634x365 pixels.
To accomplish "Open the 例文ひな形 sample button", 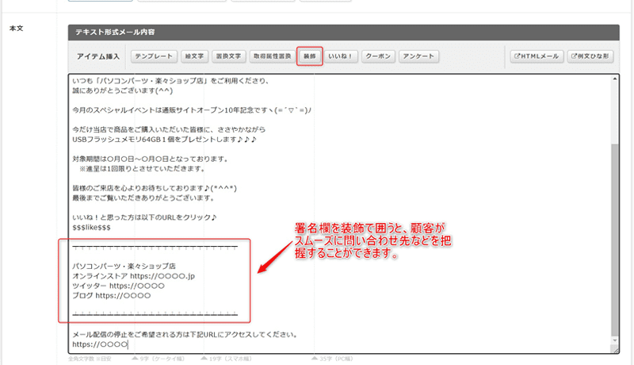I will tap(590, 56).
